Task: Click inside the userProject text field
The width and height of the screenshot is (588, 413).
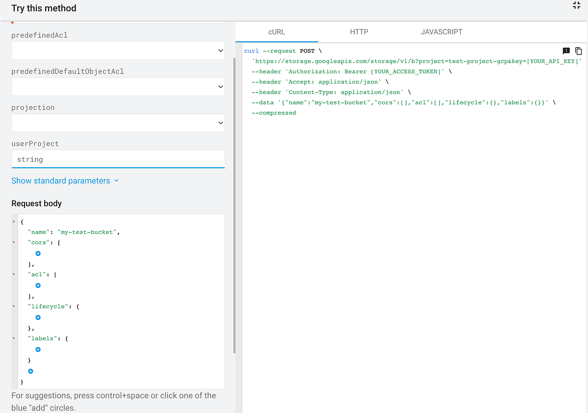Action: coord(118,159)
